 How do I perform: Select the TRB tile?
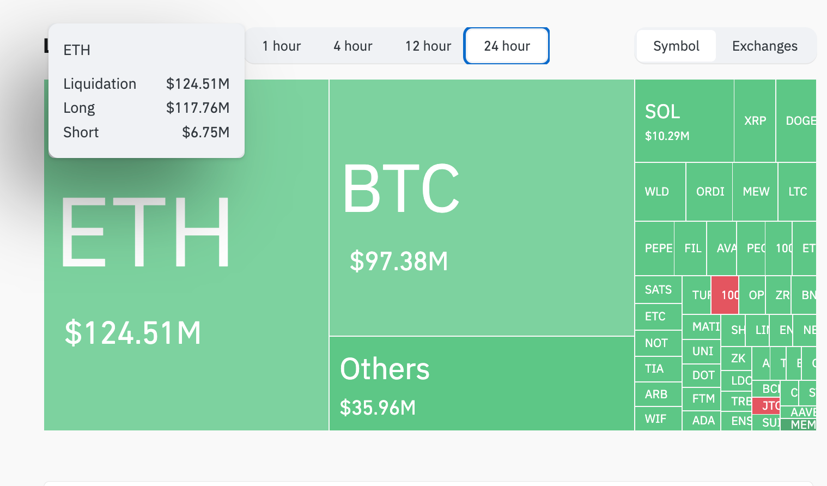(x=737, y=401)
